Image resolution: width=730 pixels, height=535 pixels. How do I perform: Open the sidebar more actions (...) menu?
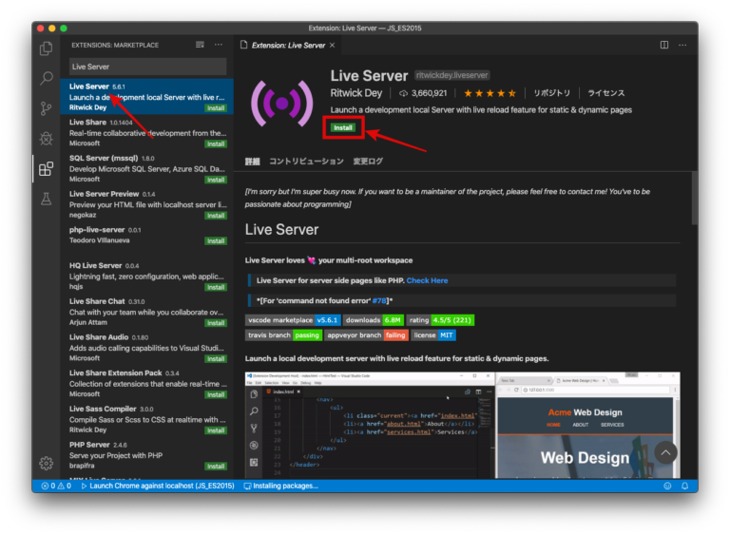219,45
